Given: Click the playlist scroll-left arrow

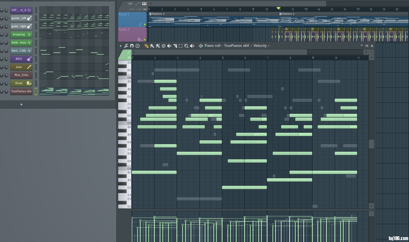Looking at the screenshot, I should coord(151,4).
